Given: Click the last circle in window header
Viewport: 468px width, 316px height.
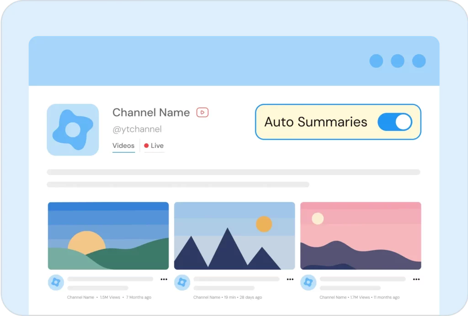Looking at the screenshot, I should tap(419, 61).
